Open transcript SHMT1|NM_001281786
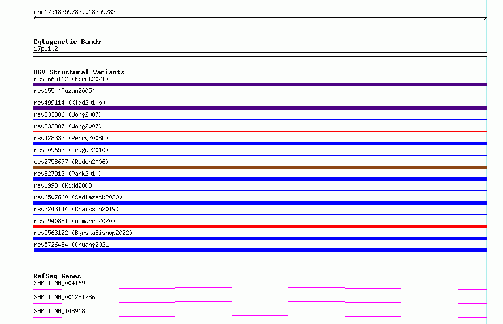Screen dimensions: 503x324 click(64, 297)
